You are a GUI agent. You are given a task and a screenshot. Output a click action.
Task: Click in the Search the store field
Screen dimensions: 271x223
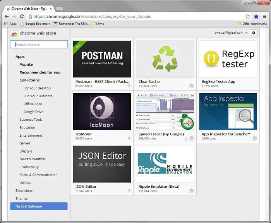pos(39,45)
